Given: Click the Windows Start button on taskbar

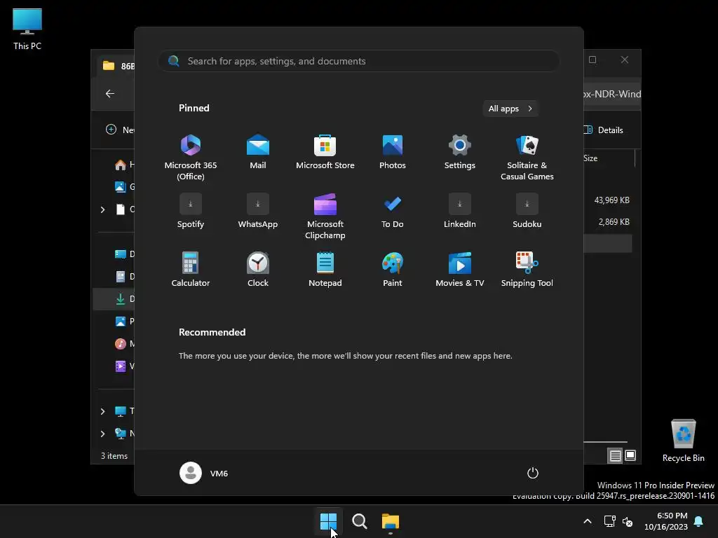Looking at the screenshot, I should coord(328,521).
